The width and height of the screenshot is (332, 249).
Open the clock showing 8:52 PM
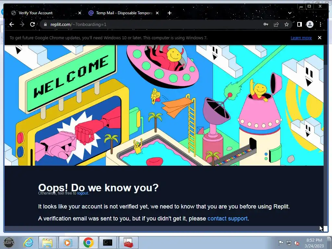[314, 243]
